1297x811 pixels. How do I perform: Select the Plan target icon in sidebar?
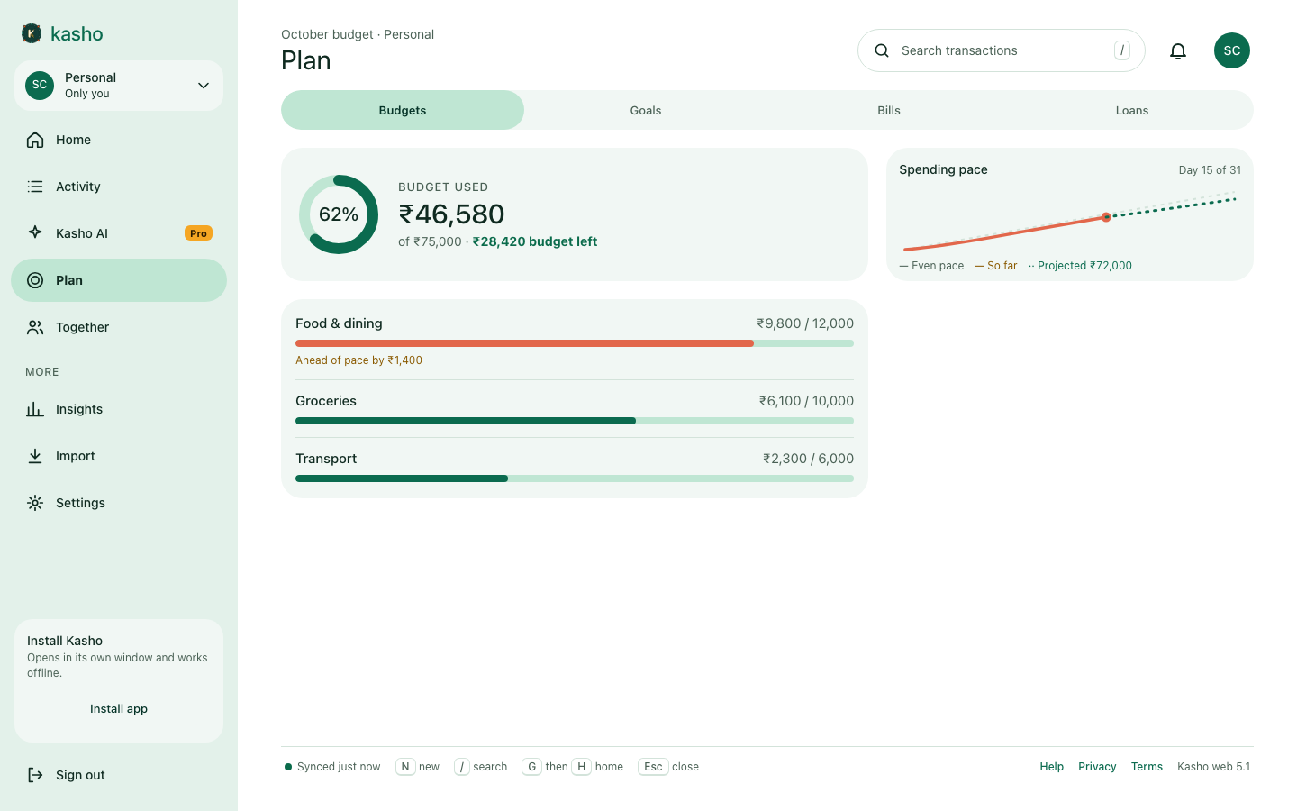[x=35, y=280]
